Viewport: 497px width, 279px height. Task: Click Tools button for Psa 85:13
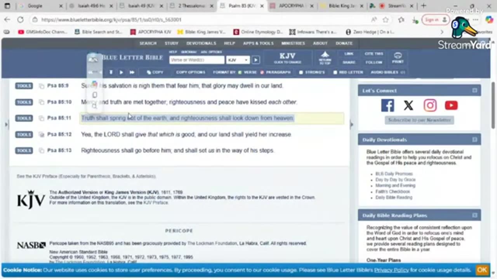tap(24, 151)
